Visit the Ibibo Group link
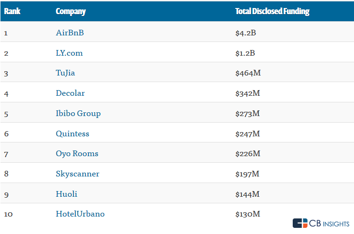The width and height of the screenshot is (354, 234). click(x=78, y=113)
